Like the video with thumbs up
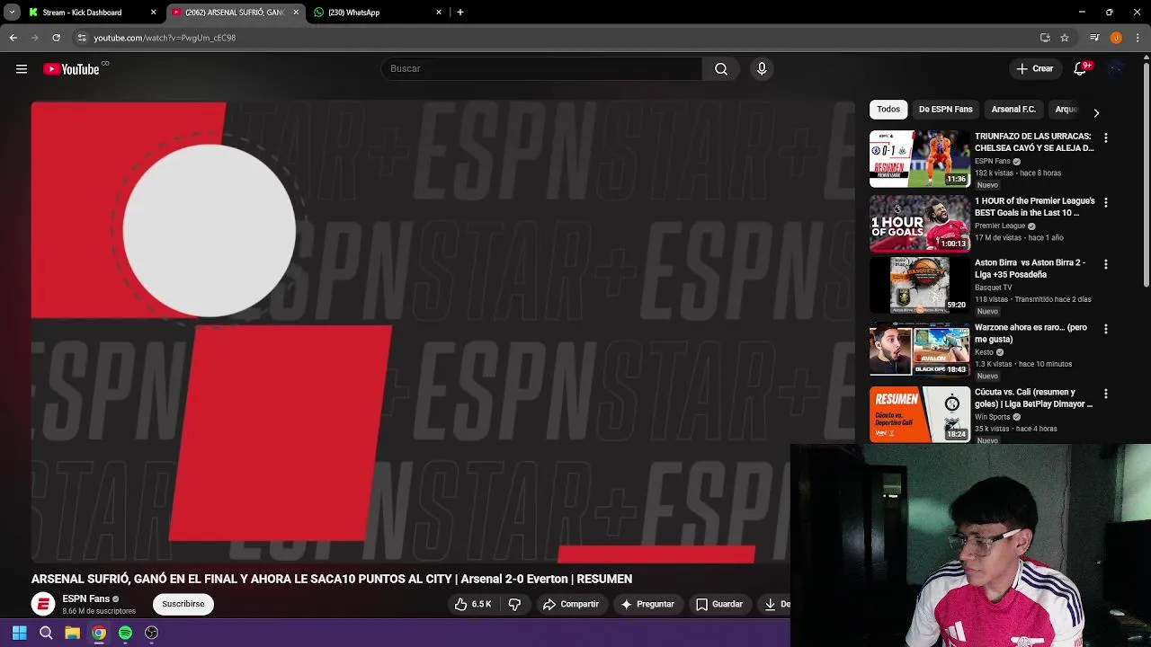 [x=473, y=605]
